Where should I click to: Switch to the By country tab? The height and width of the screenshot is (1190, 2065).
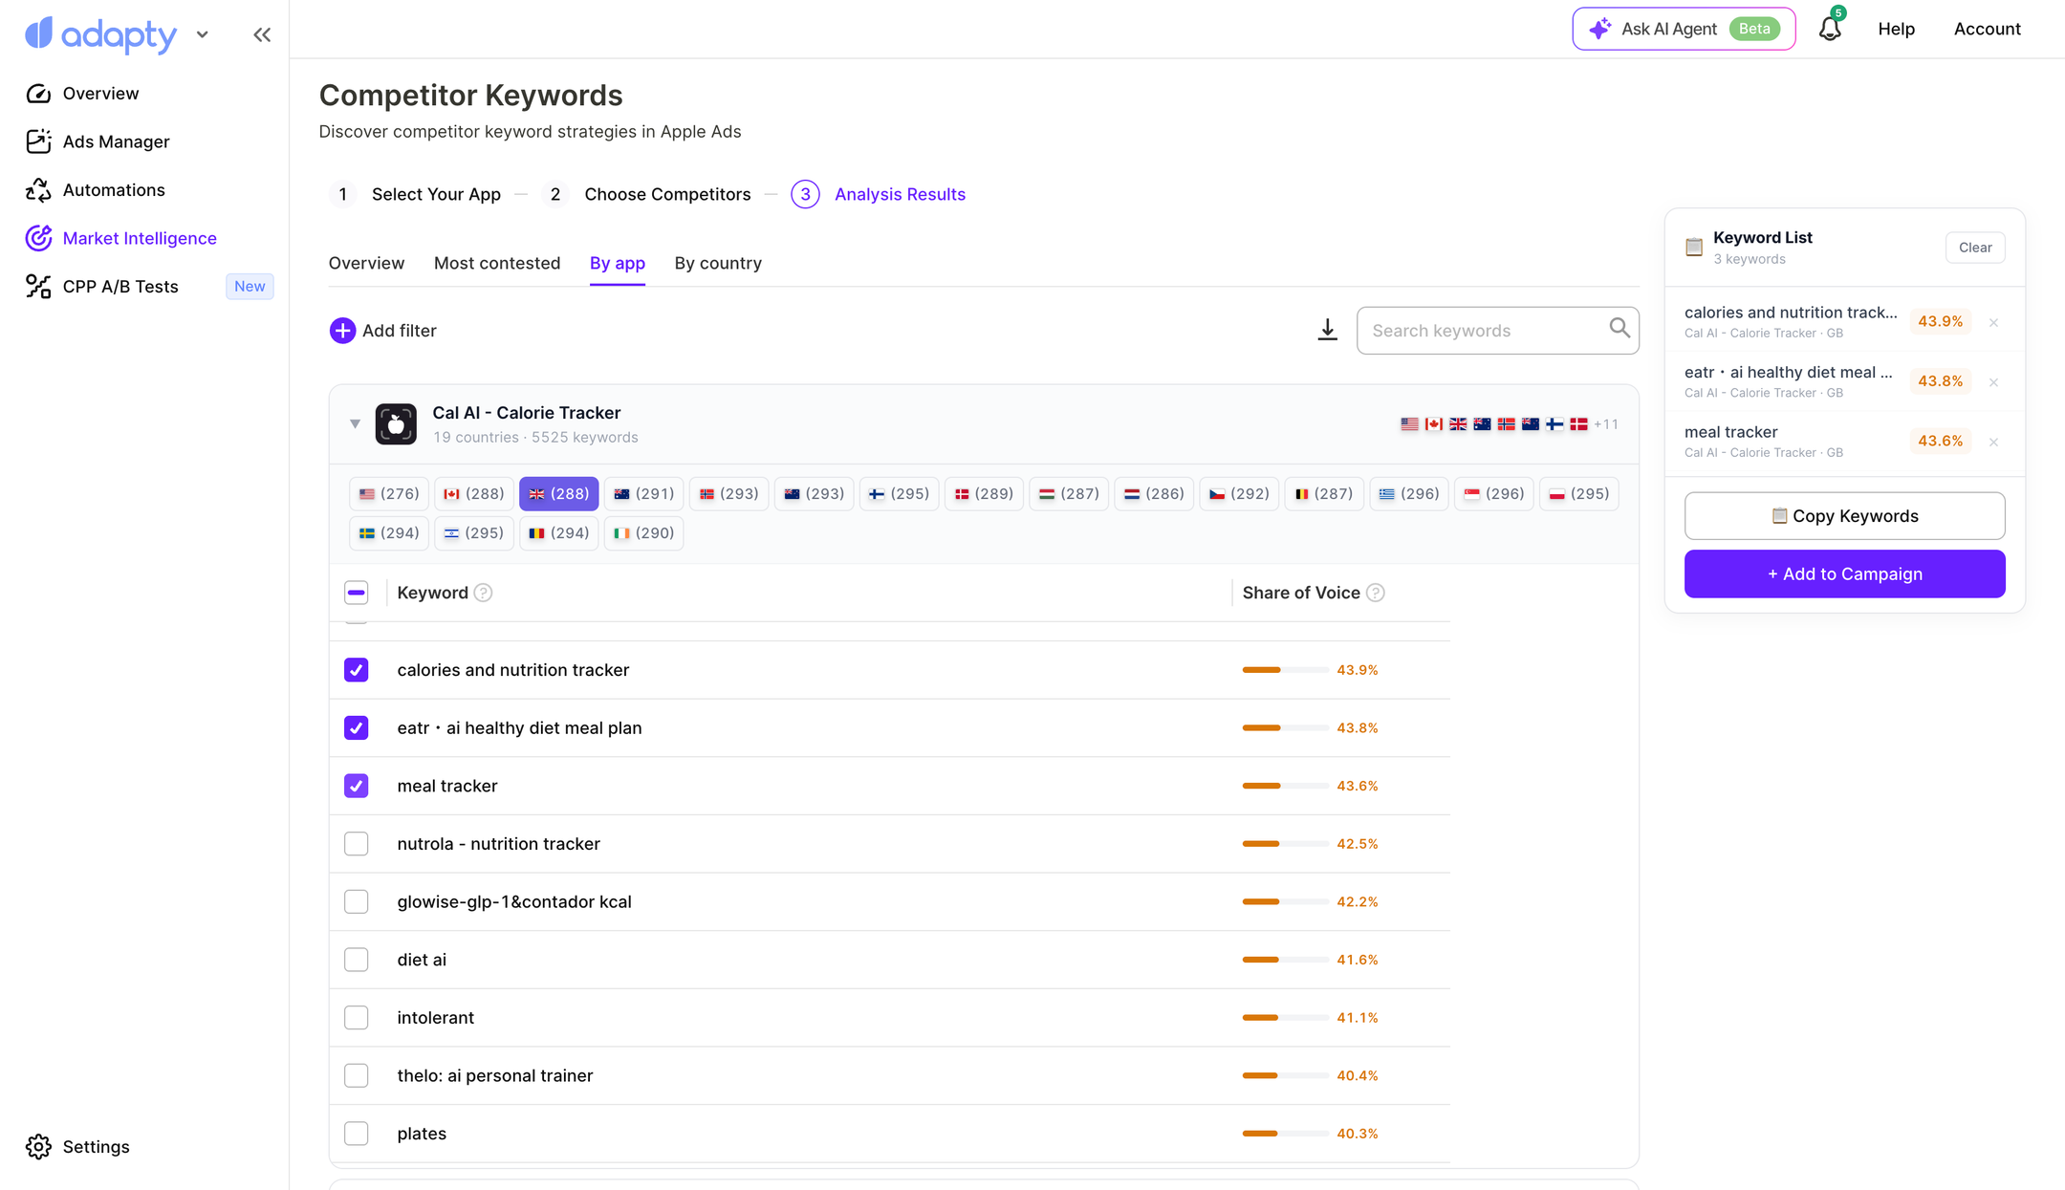(718, 263)
